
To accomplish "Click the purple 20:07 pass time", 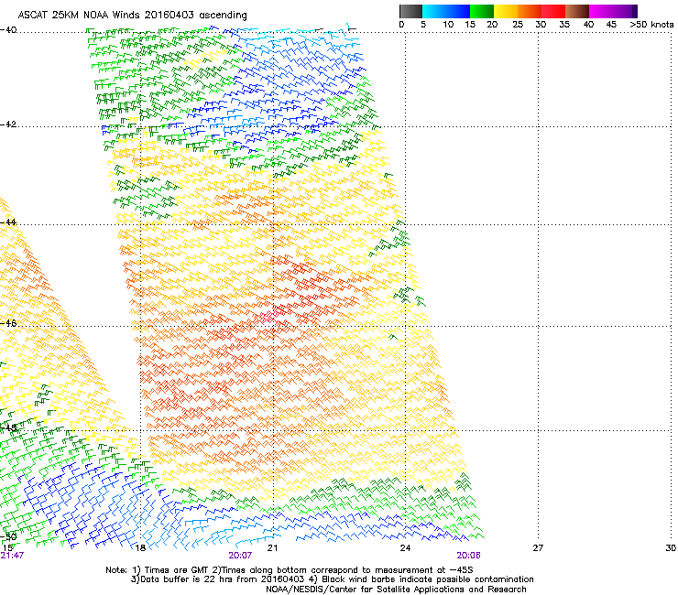I will (x=240, y=556).
